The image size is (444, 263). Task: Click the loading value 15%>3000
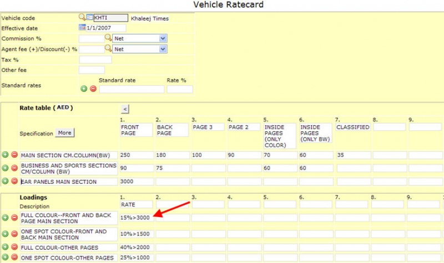[137, 218]
